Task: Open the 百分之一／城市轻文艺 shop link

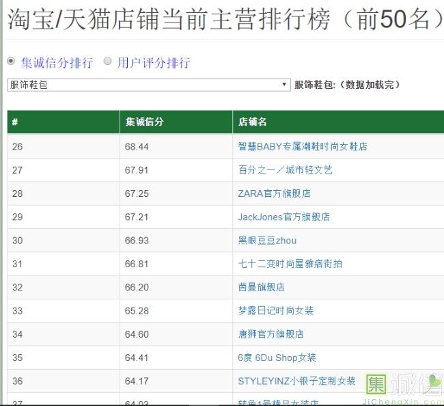Action: [285, 170]
